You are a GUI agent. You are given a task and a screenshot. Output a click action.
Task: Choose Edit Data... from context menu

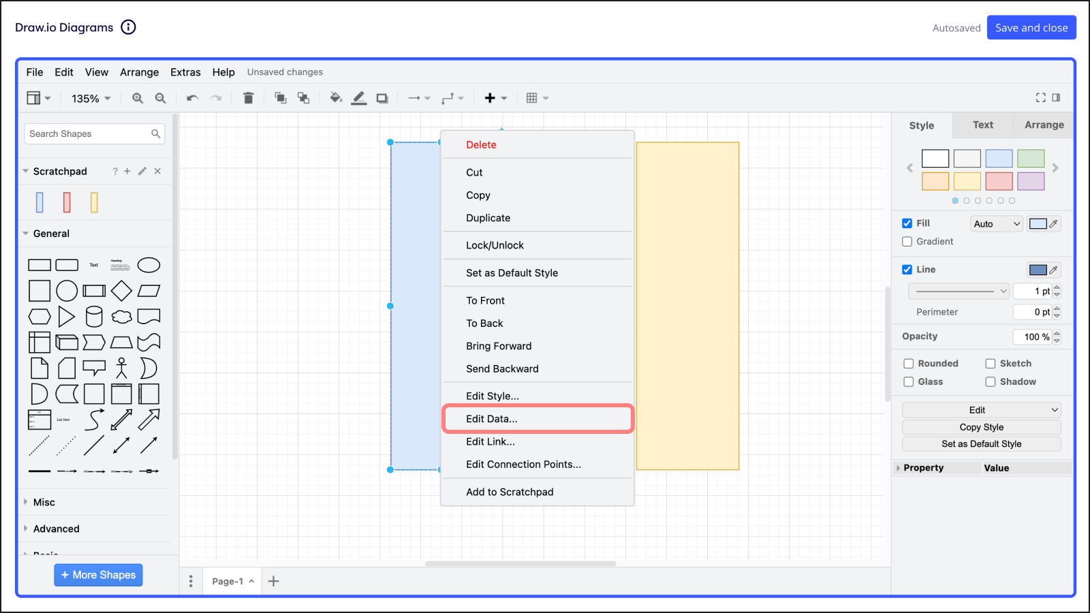point(491,419)
